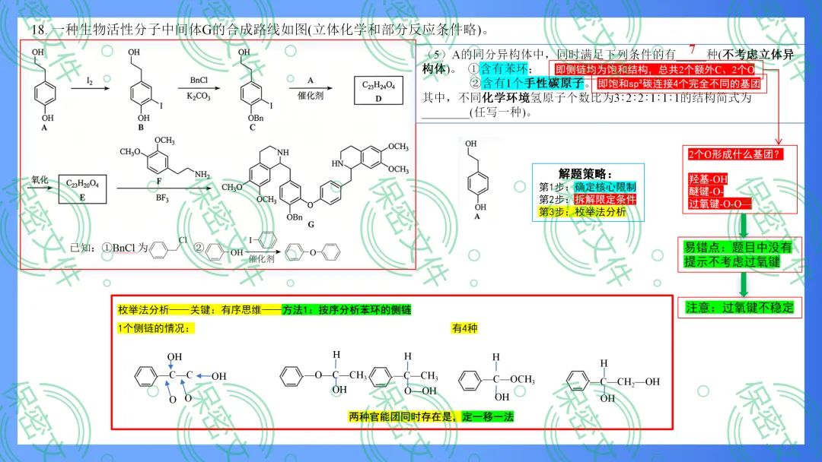Select the green "方法1：按序分析苯环的侧链" text

click(x=346, y=310)
